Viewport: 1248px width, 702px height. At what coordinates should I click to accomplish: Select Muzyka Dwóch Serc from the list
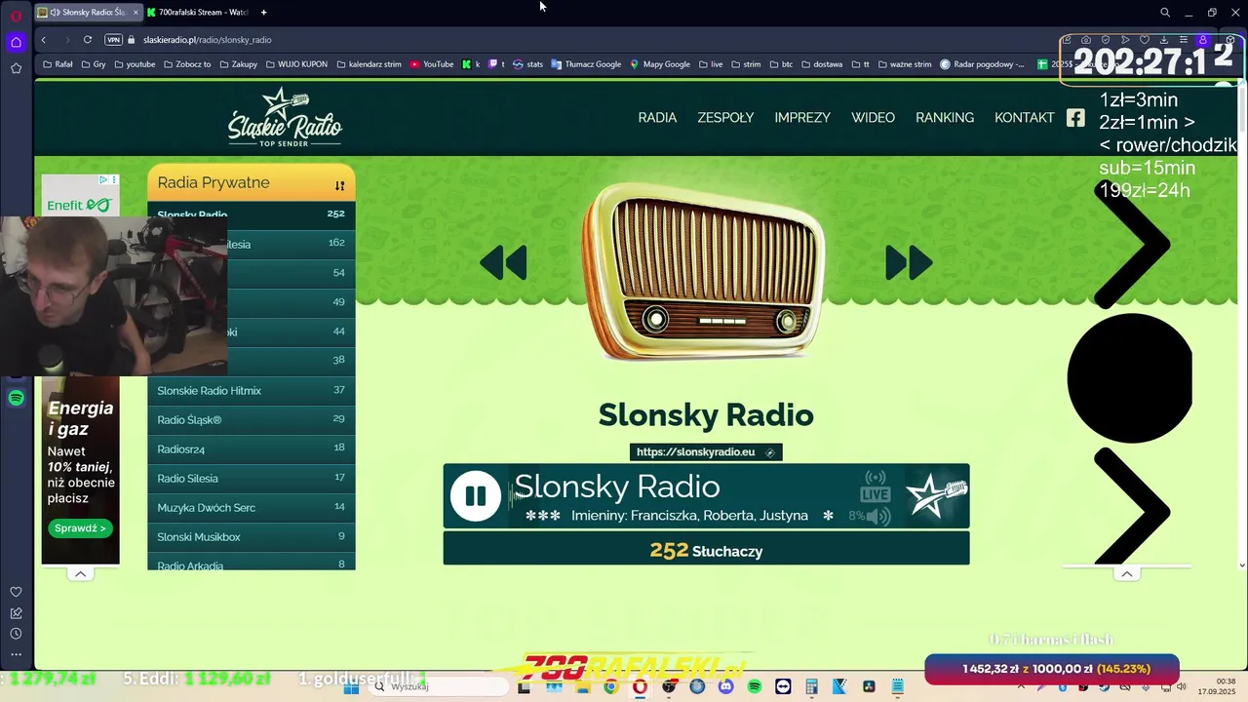click(252, 507)
